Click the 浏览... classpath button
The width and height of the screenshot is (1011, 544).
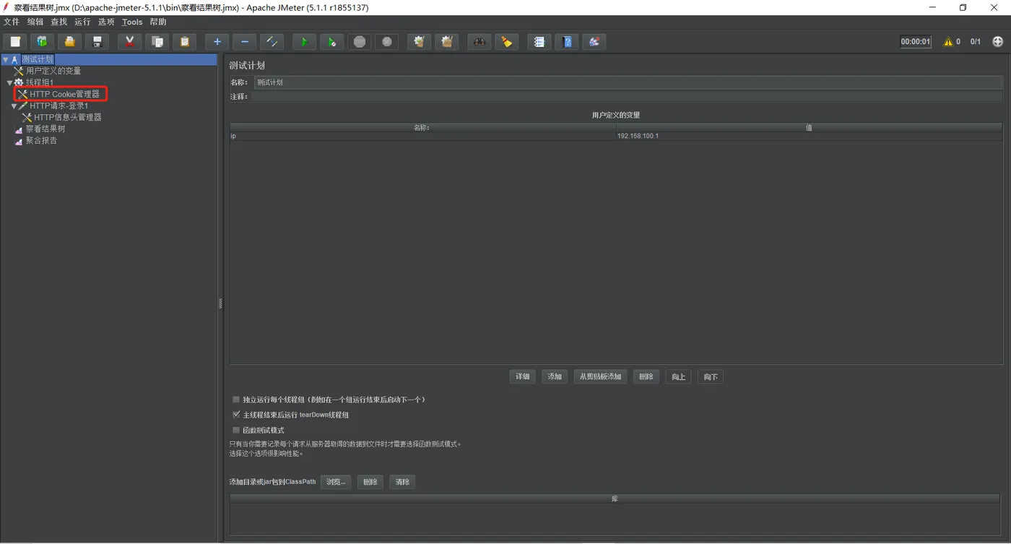(336, 482)
